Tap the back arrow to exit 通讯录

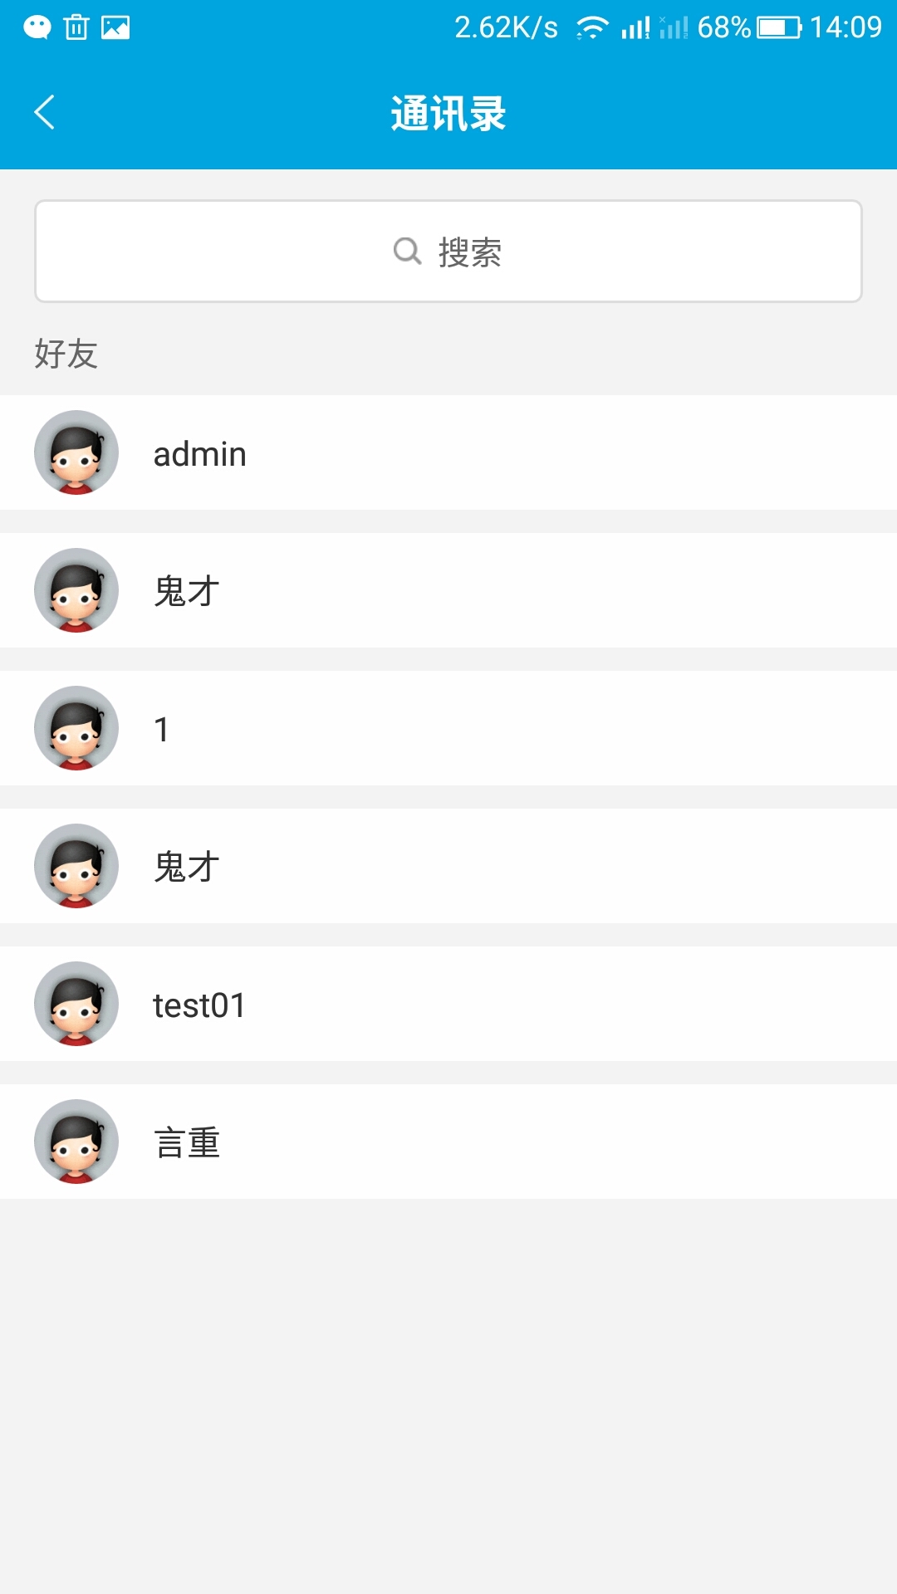tap(44, 112)
